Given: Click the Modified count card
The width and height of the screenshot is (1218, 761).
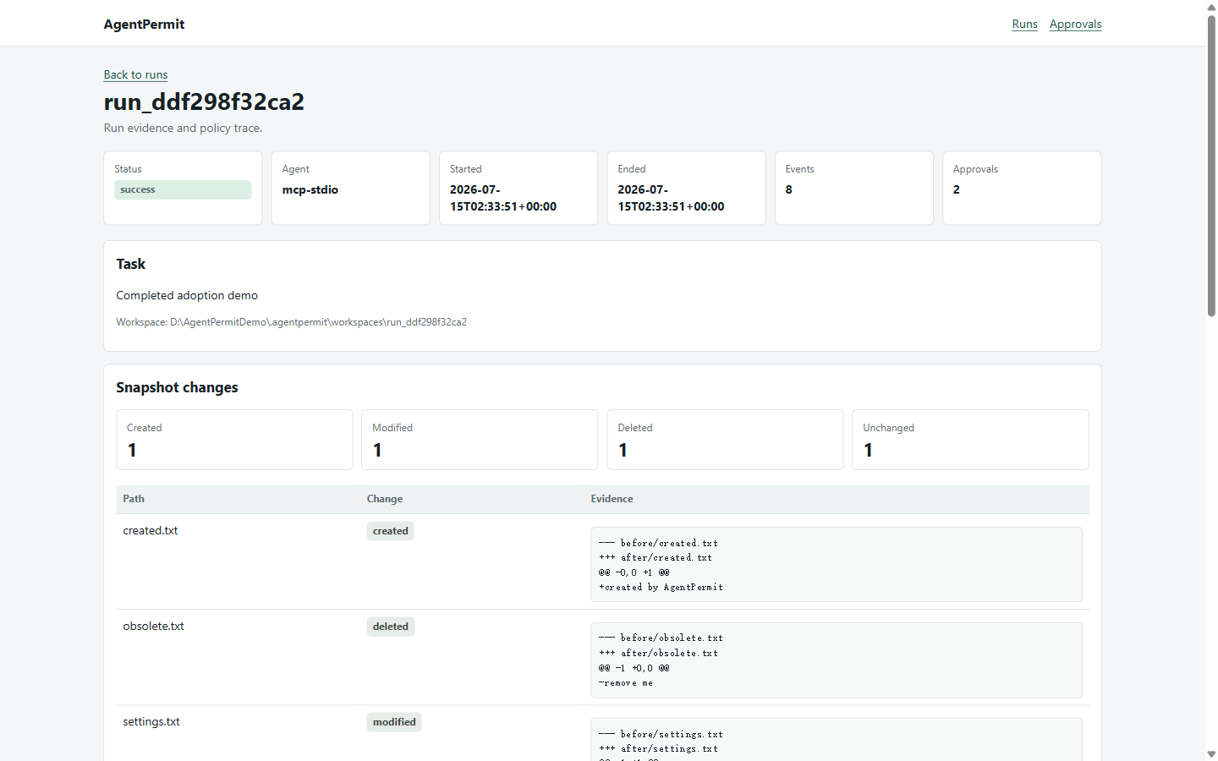Looking at the screenshot, I should [x=480, y=440].
